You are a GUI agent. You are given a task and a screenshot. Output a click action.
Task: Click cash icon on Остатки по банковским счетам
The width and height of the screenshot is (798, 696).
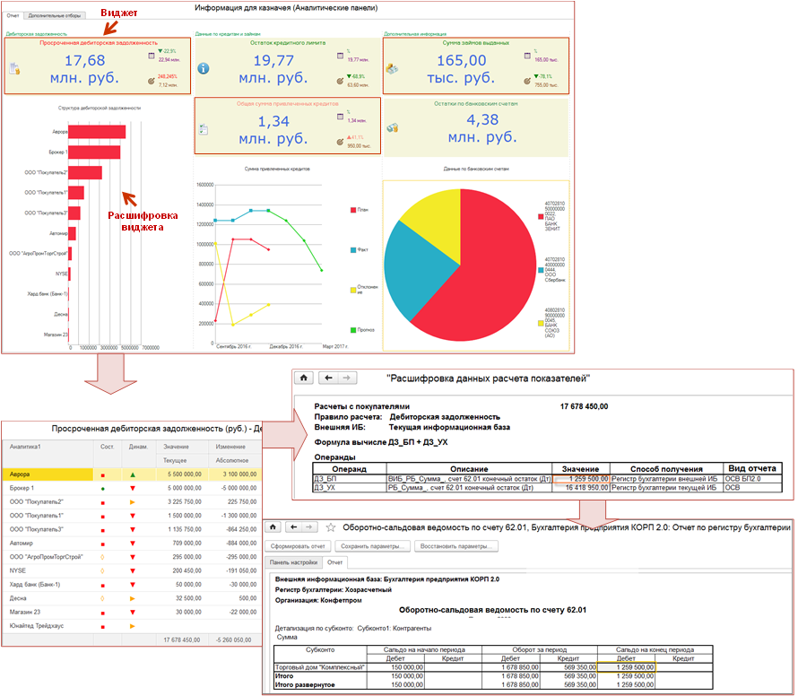[392, 128]
